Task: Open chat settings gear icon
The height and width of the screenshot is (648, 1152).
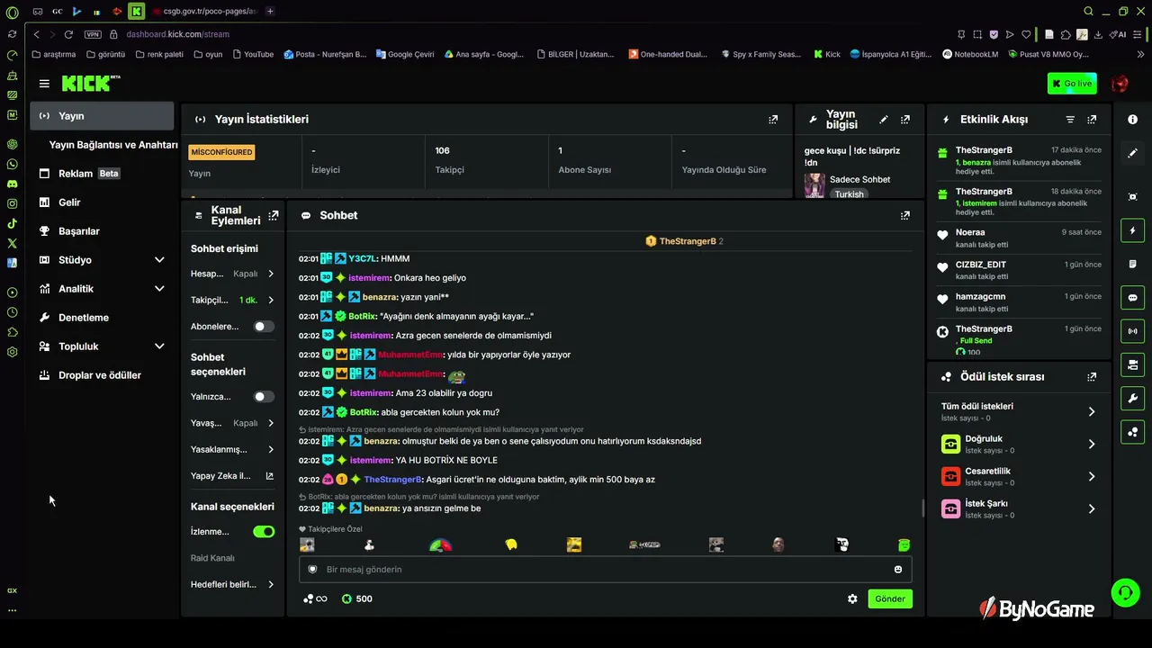Action: (x=852, y=598)
